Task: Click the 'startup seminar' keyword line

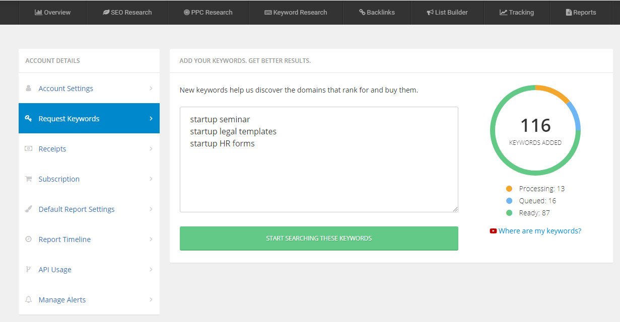Action: click(220, 119)
